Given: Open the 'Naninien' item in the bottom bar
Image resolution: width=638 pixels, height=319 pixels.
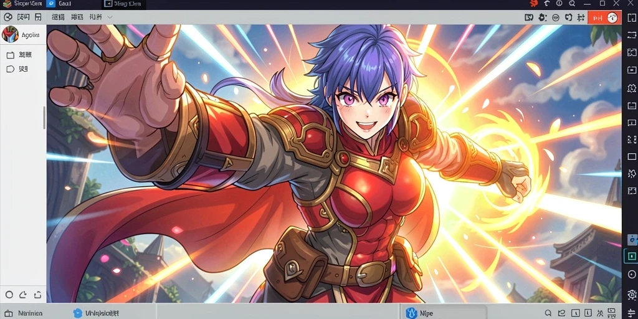Looking at the screenshot, I should (24, 313).
